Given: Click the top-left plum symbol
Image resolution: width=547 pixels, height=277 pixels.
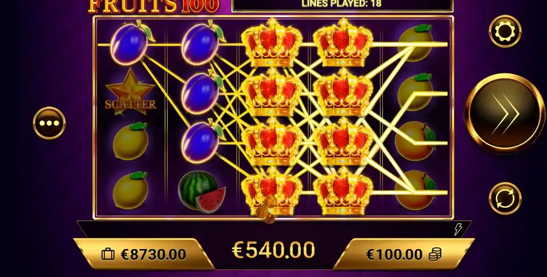Looking at the screenshot, I should pyautogui.click(x=131, y=43).
